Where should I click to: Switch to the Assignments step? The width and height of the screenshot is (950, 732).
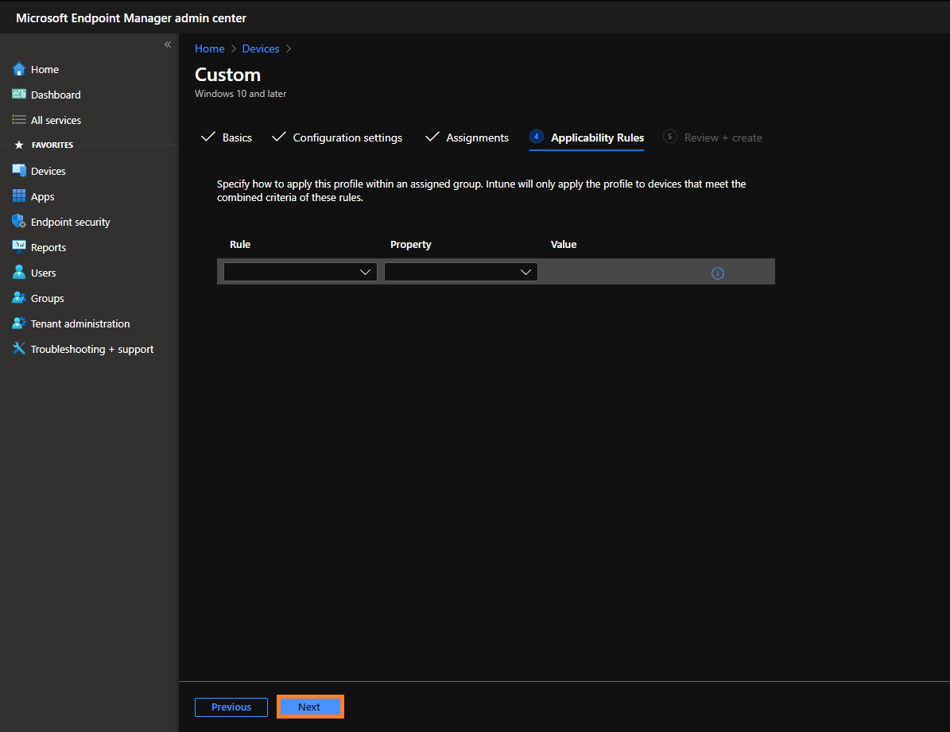pyautogui.click(x=467, y=137)
